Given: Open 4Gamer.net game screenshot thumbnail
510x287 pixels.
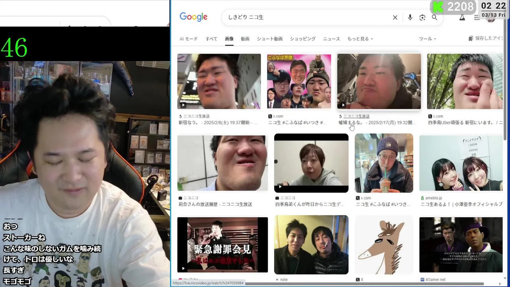Looking at the screenshot, I should point(461,245).
